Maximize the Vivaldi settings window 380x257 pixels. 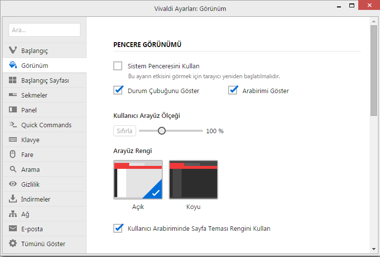(x=352, y=5)
